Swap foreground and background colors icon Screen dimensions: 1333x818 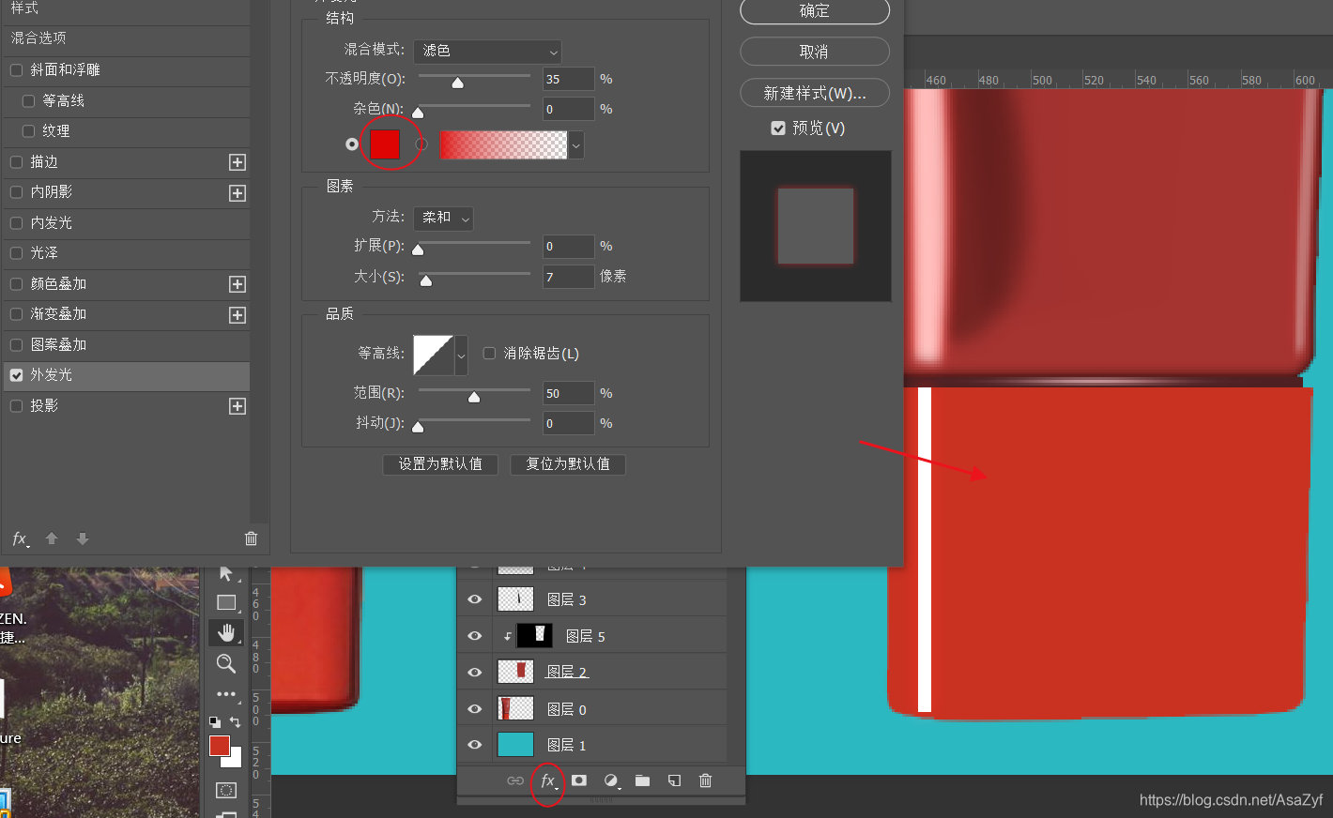(x=235, y=722)
